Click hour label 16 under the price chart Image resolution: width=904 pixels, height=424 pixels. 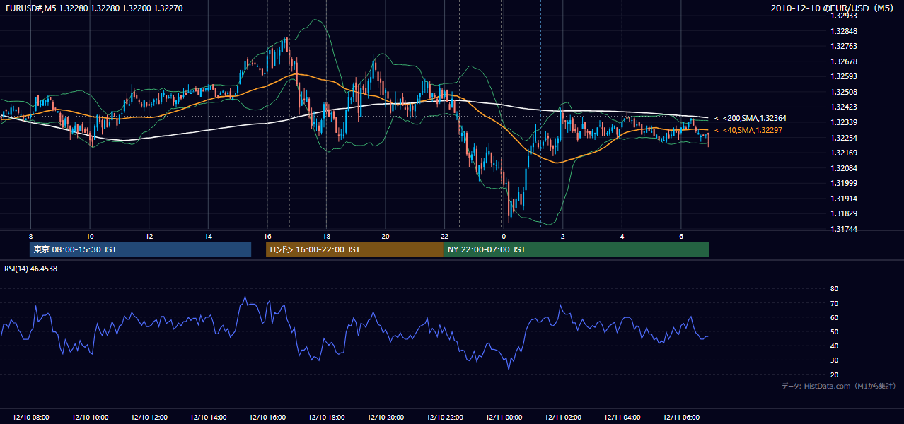[267, 236]
